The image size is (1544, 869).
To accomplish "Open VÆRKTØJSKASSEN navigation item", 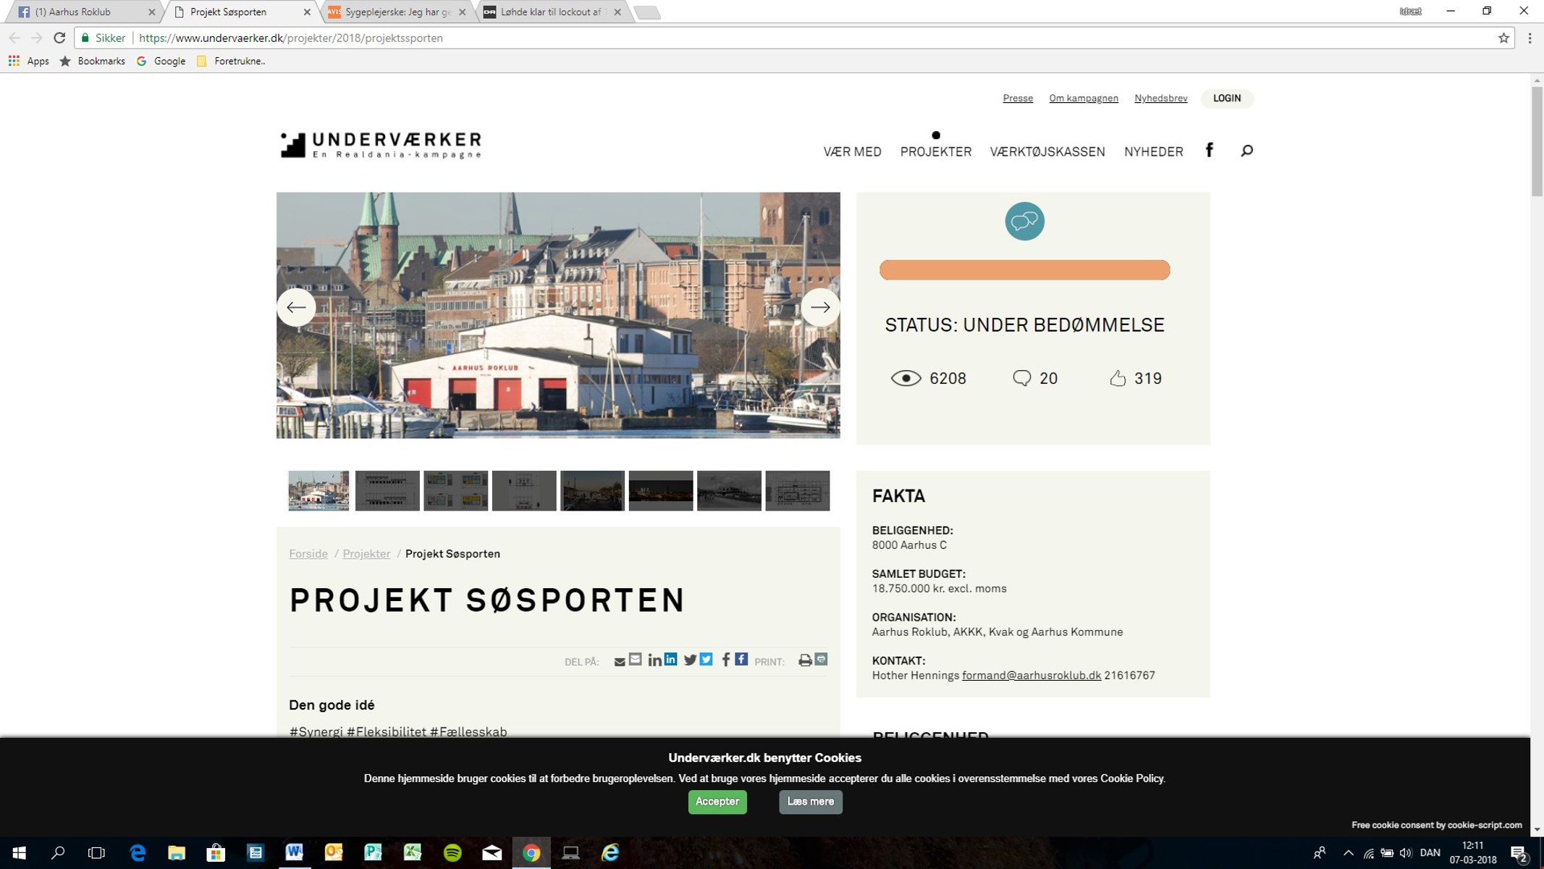I will [1047, 152].
